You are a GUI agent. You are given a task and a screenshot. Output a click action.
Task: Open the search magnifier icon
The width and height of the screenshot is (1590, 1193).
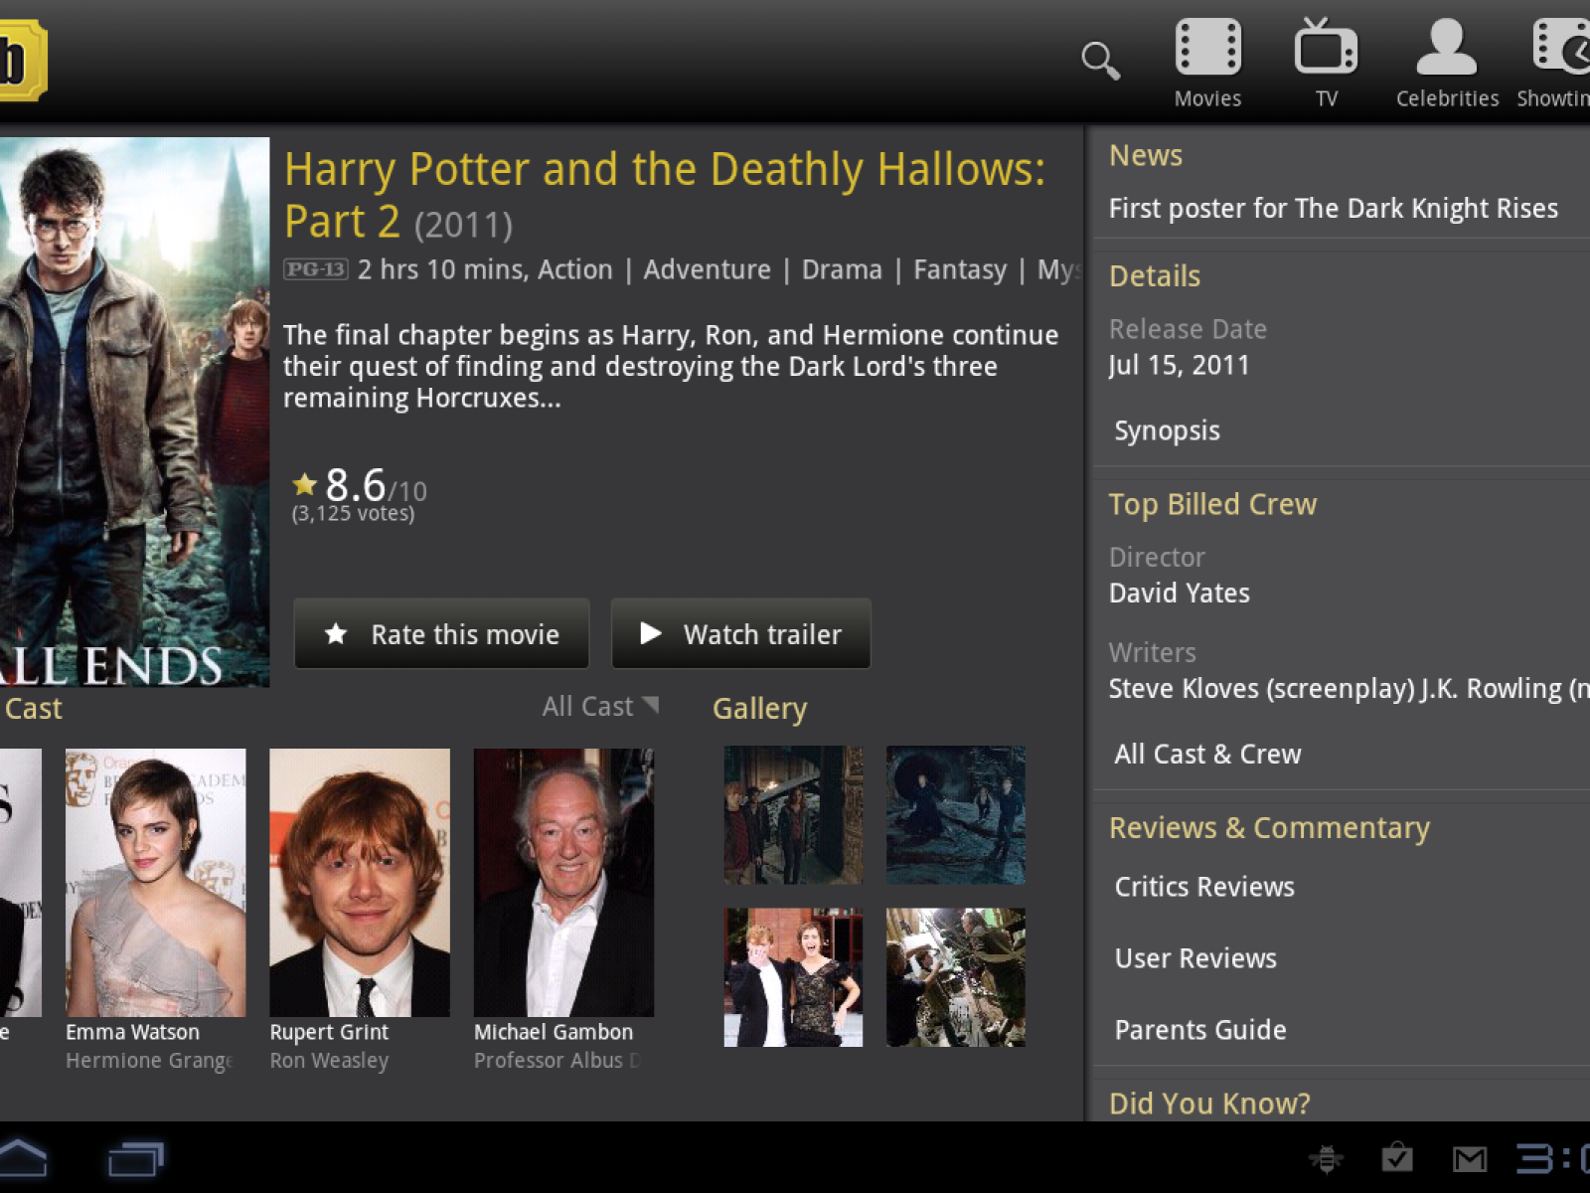pyautogui.click(x=1100, y=61)
